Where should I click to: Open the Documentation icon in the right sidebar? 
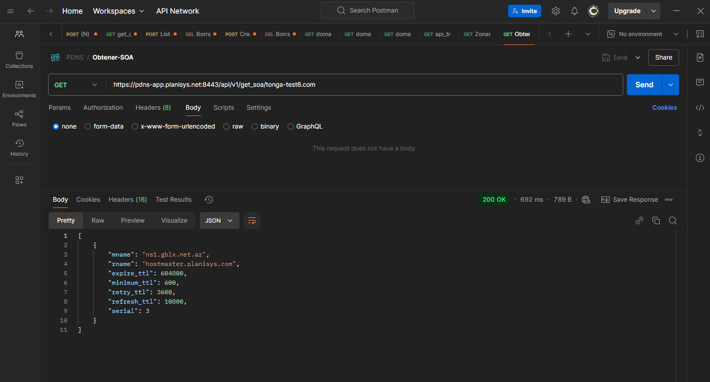[x=700, y=57]
